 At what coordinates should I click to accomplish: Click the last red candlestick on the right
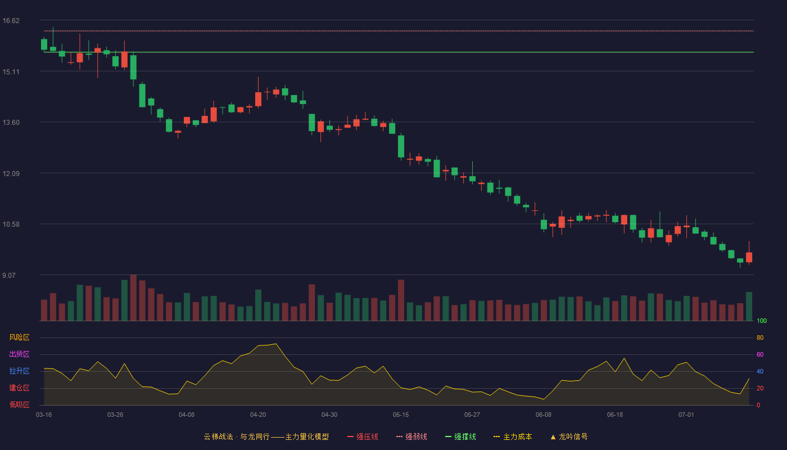(749, 257)
